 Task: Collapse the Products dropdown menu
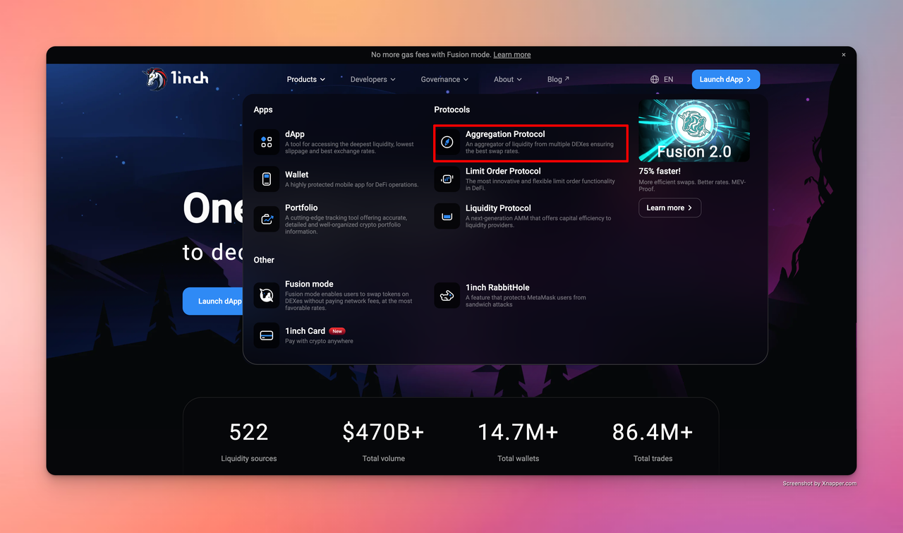click(x=305, y=80)
